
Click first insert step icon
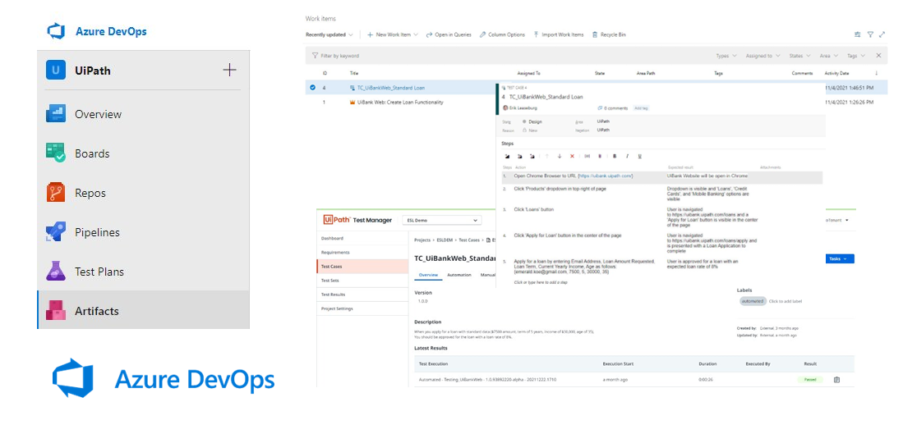click(507, 156)
